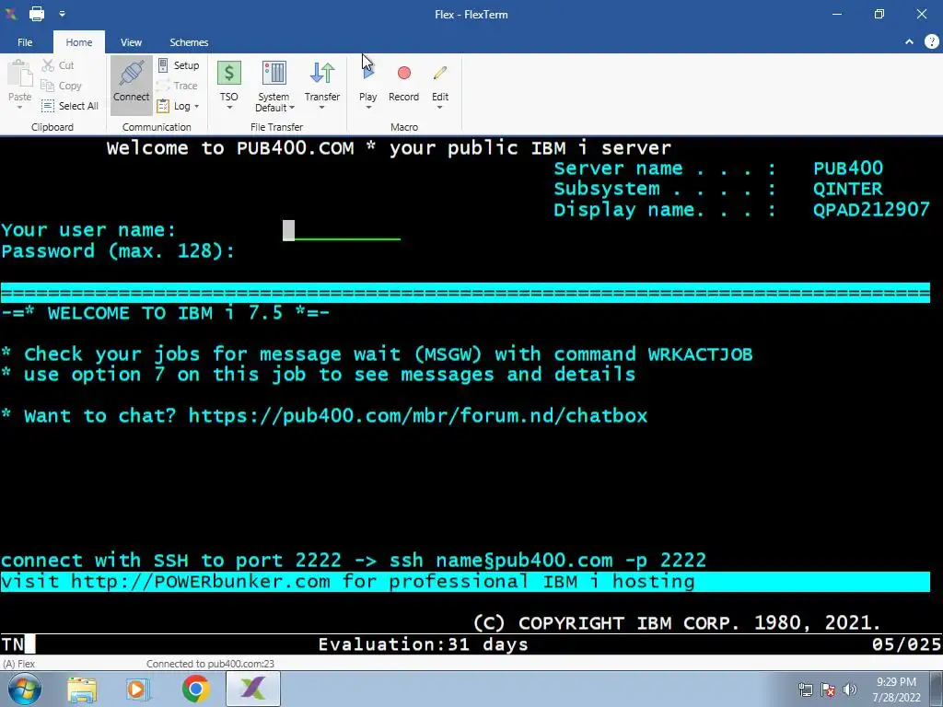Screen dimensions: 943x707
Task: Click the Trace option
Action: coord(178,86)
